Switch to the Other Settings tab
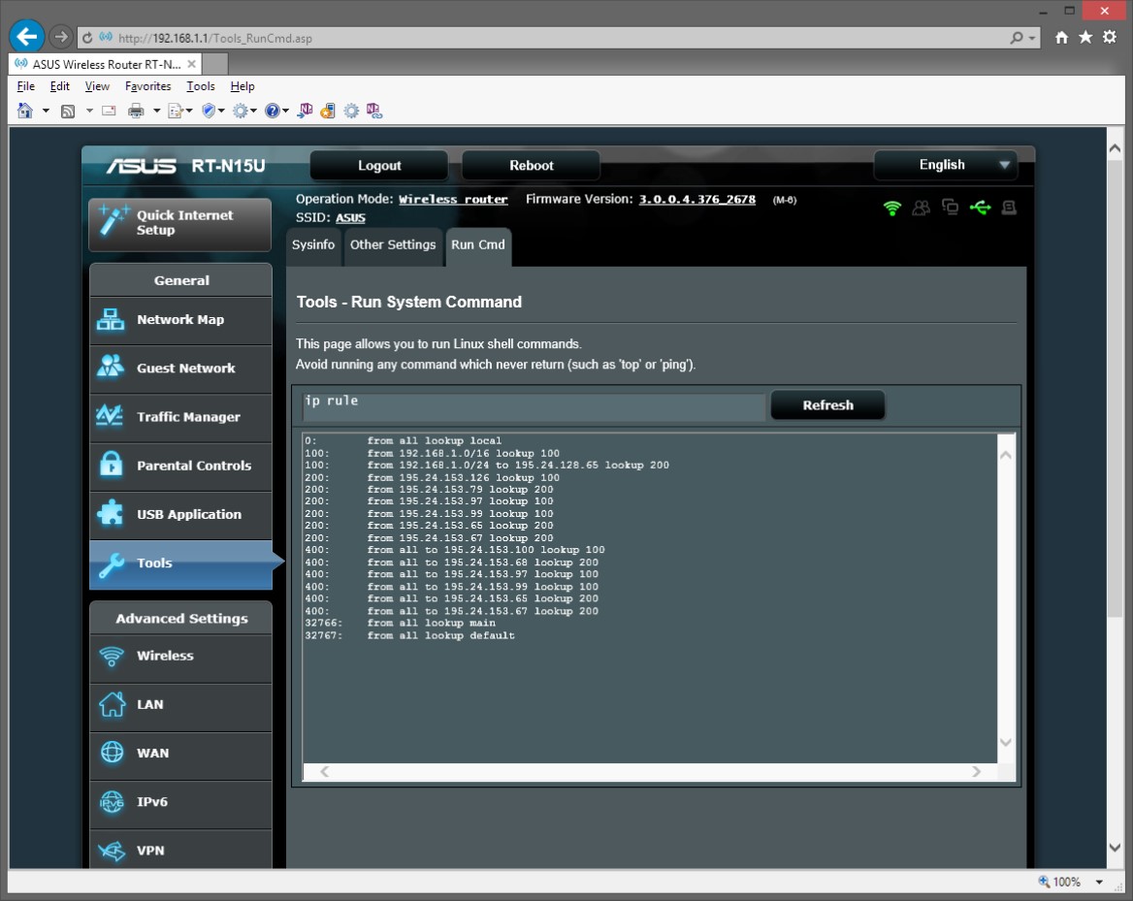 393,245
